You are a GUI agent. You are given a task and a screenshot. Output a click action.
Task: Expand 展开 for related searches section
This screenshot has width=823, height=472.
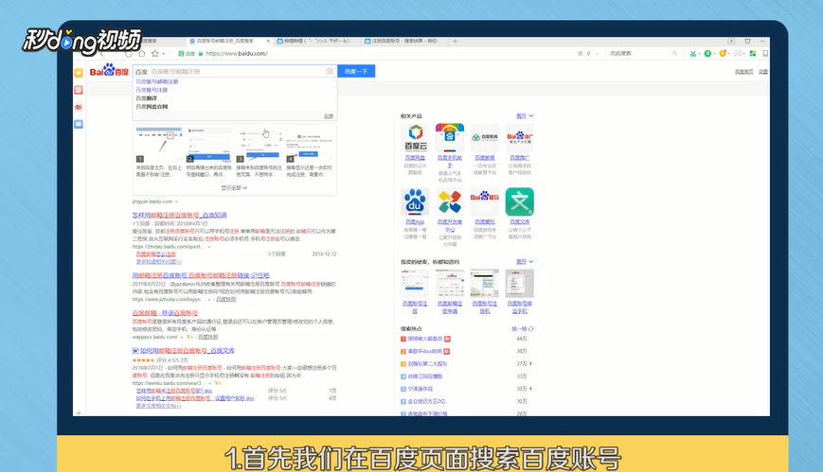tap(525, 262)
